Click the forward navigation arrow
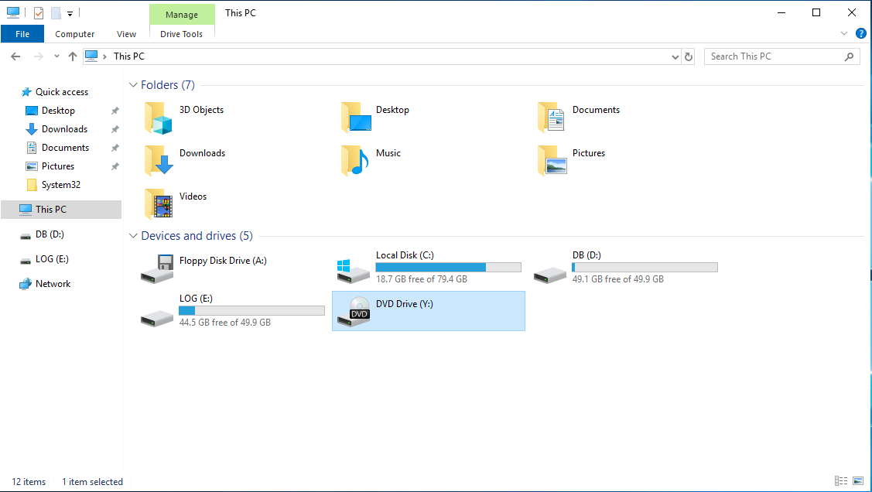The height and width of the screenshot is (492, 872). coord(39,56)
